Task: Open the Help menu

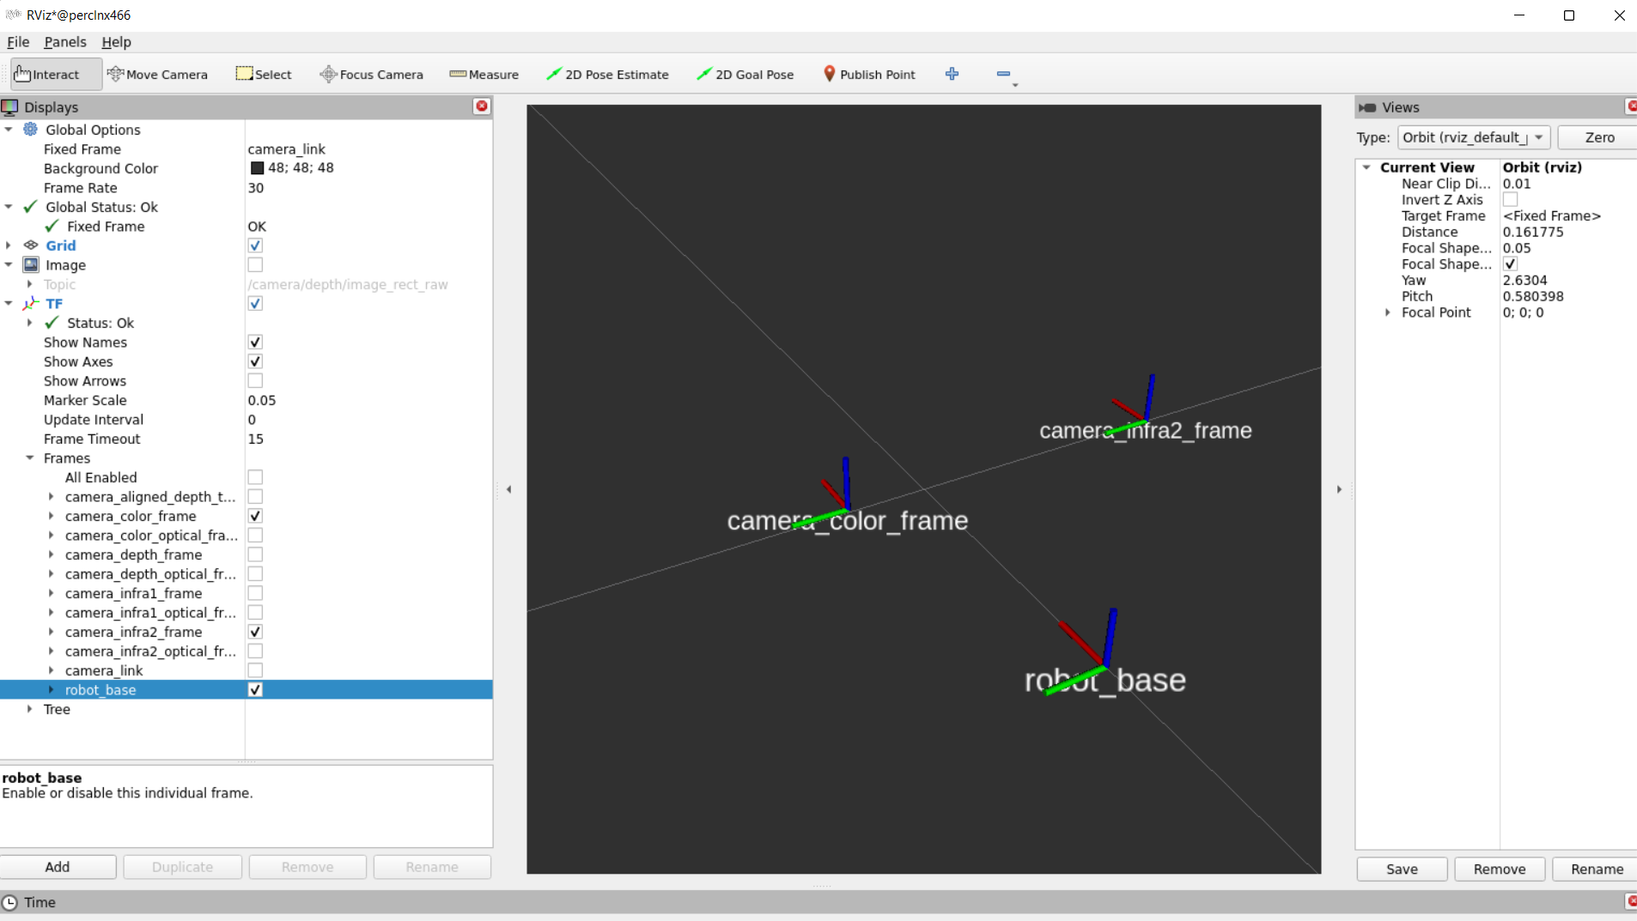Action: [x=116, y=42]
